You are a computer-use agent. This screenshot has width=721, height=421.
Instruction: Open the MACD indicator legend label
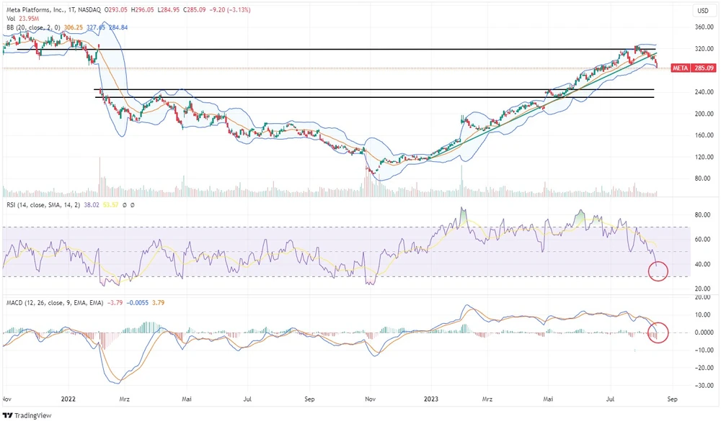point(50,302)
